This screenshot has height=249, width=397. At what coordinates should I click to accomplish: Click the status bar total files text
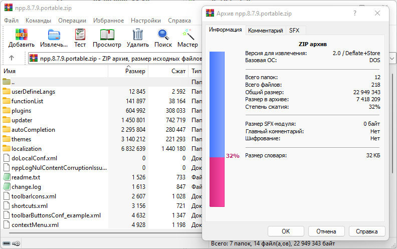click(x=273, y=243)
